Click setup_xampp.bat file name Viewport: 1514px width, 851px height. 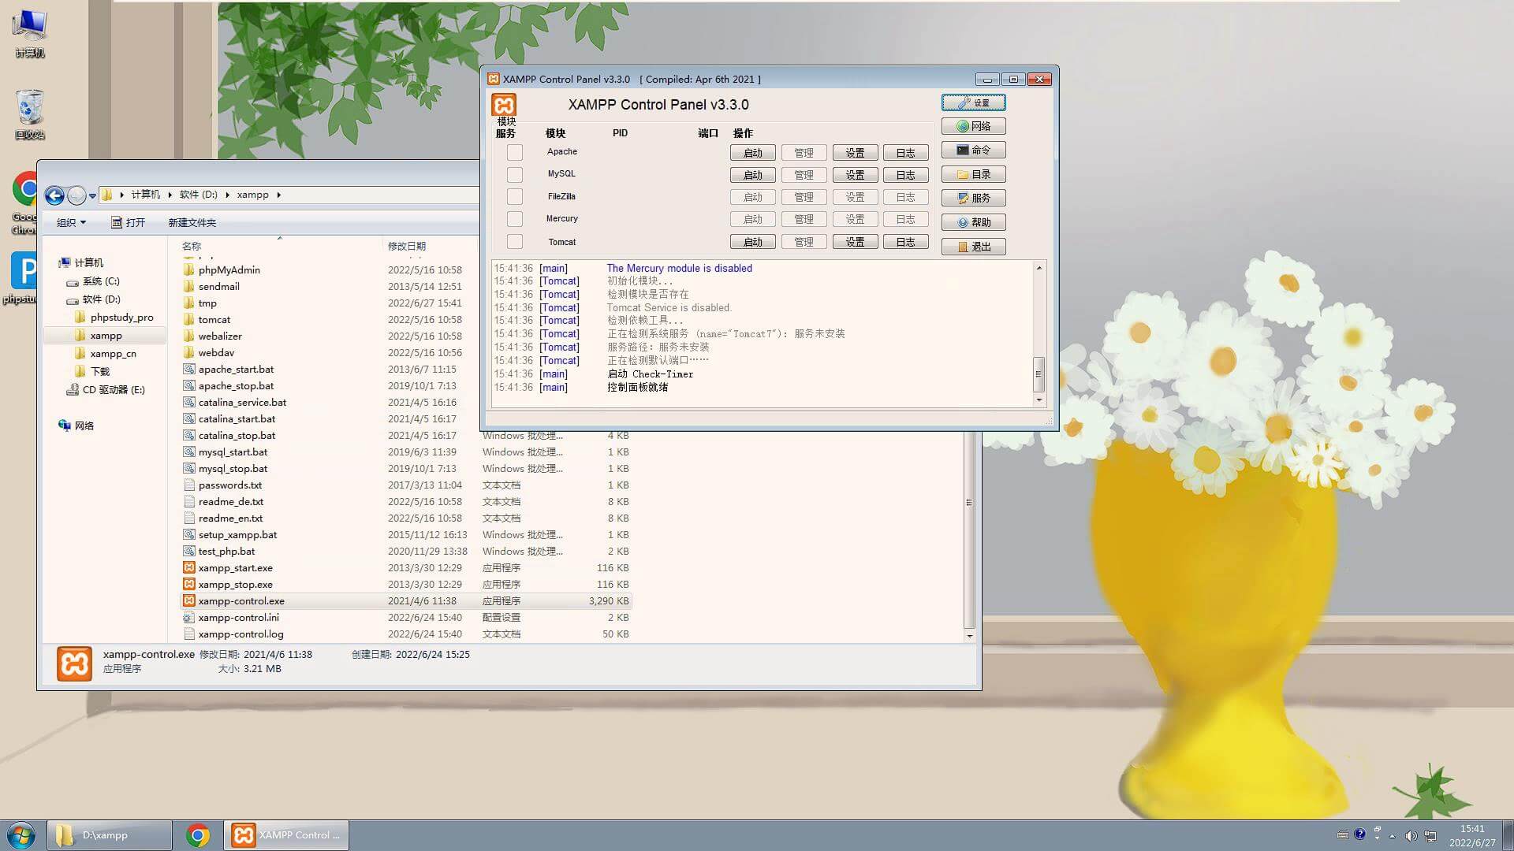coord(237,534)
